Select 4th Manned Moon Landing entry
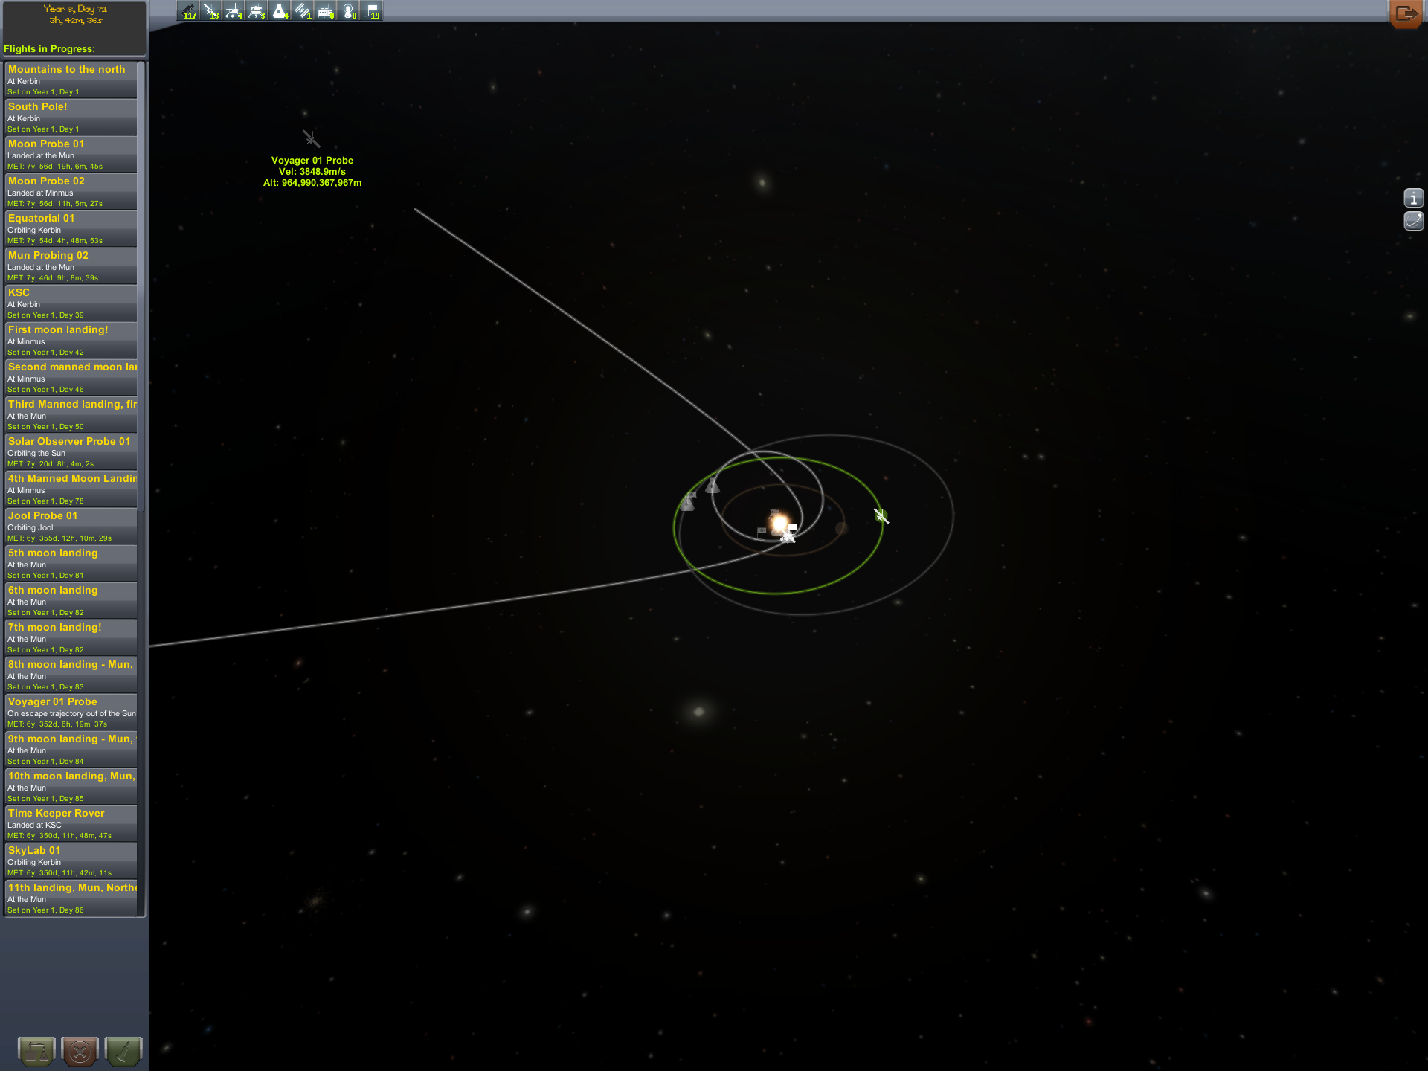 71,489
